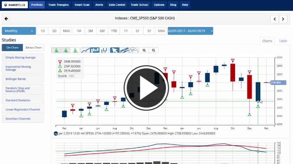This screenshot has height=164, width=293.
Task: Select the 5D intraday range
Action: coord(54,31)
